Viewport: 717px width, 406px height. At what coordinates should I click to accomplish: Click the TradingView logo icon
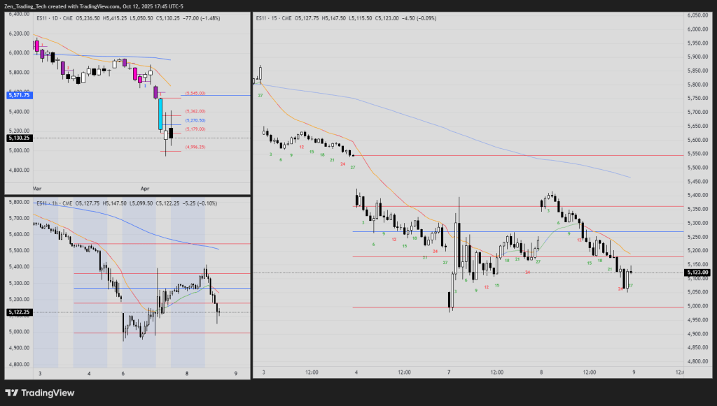[x=13, y=393]
